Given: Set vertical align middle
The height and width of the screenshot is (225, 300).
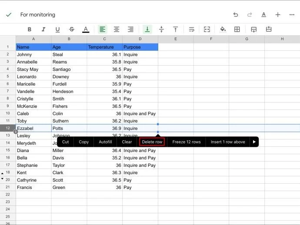Looking at the screenshot, I should [161, 29].
